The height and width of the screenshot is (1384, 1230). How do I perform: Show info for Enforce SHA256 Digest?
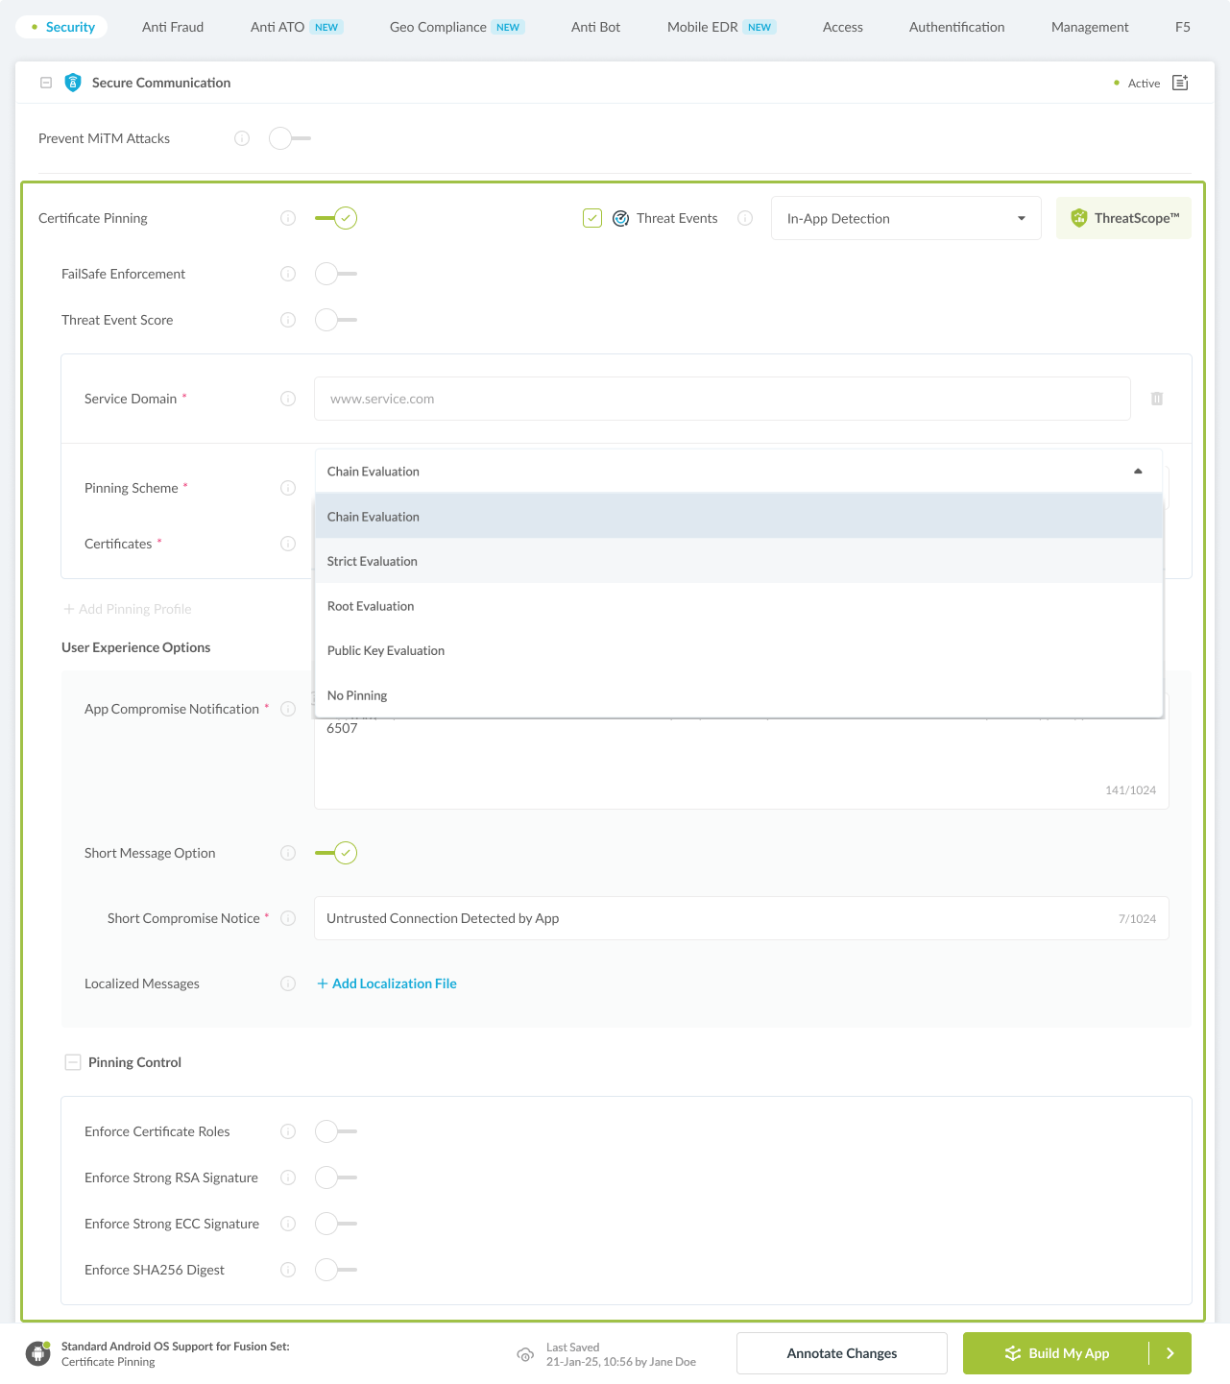click(288, 1270)
